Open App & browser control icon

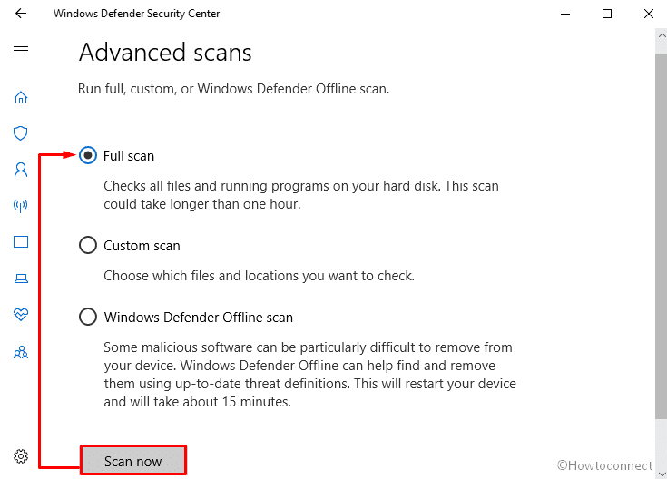tap(21, 241)
